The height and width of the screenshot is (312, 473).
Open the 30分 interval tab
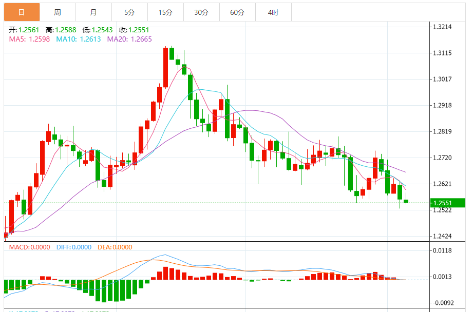click(201, 12)
